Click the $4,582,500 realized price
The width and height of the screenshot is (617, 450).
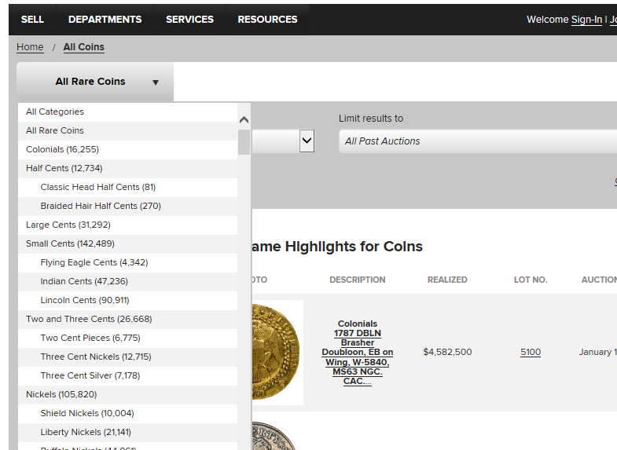coord(447,352)
